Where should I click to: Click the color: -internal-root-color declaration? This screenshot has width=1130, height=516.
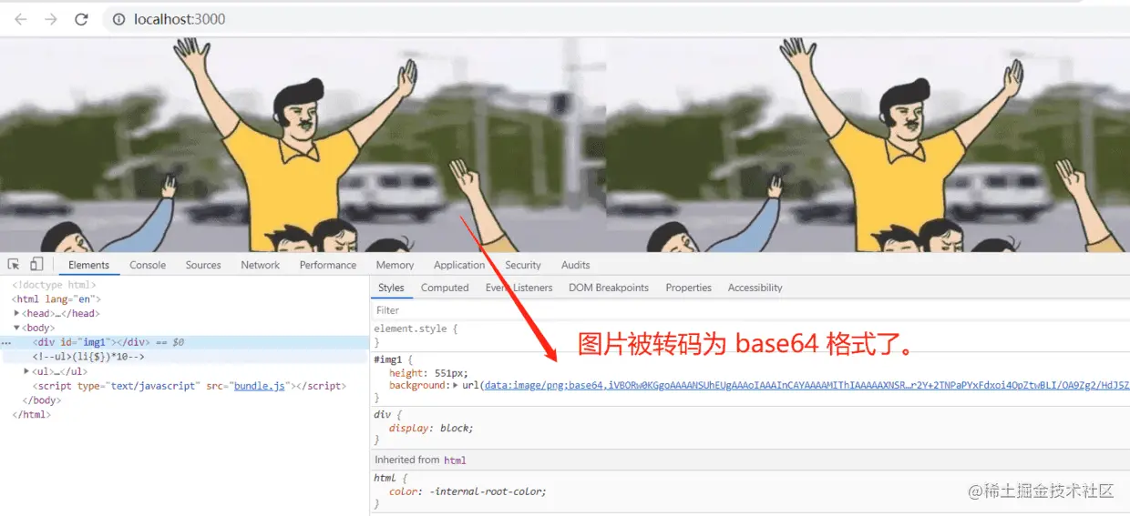[x=467, y=491]
